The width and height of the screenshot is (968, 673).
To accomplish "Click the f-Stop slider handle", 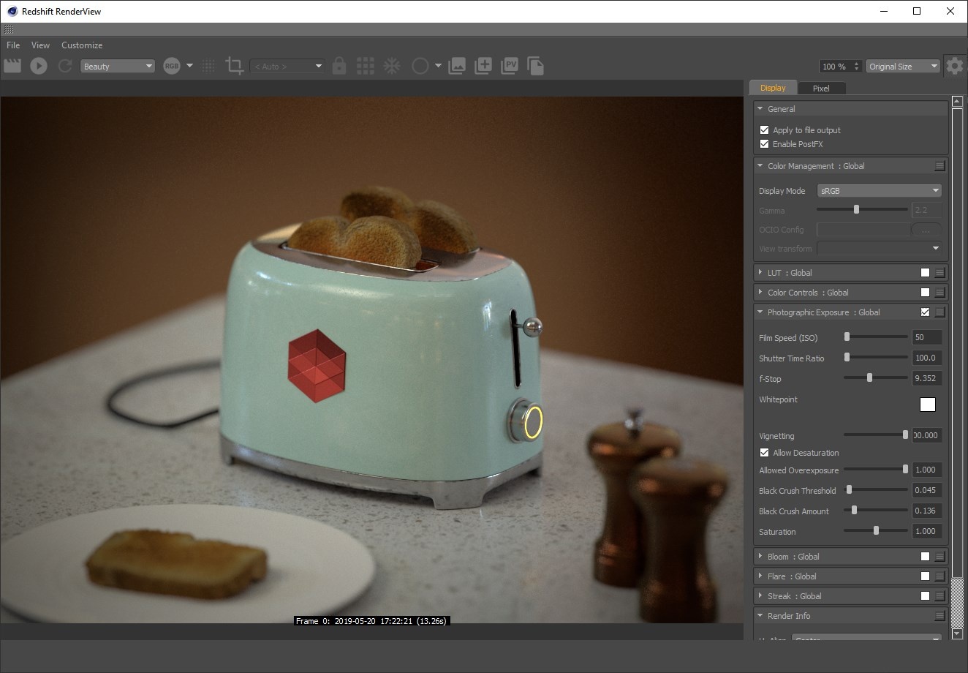I will 869,377.
